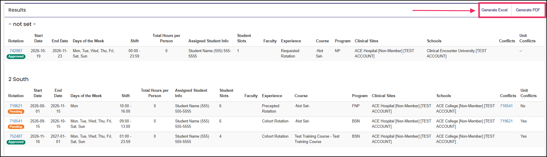Click the FNP program cell
The image size is (547, 157).
[356, 106]
